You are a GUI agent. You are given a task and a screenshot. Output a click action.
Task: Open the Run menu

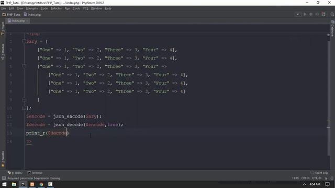68,8
